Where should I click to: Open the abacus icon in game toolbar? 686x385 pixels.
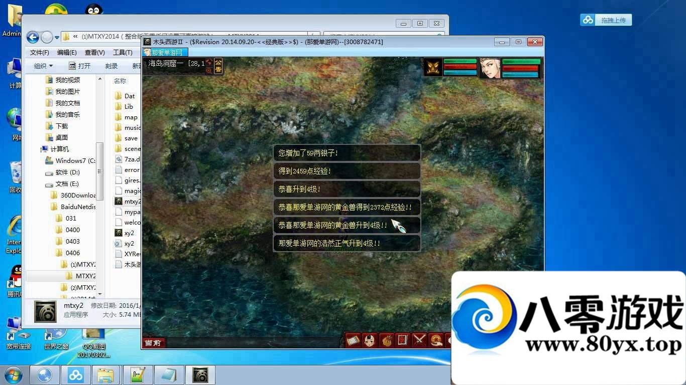coord(353,340)
